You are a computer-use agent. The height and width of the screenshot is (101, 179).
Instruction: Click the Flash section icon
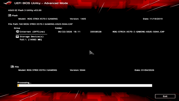click(10, 15)
